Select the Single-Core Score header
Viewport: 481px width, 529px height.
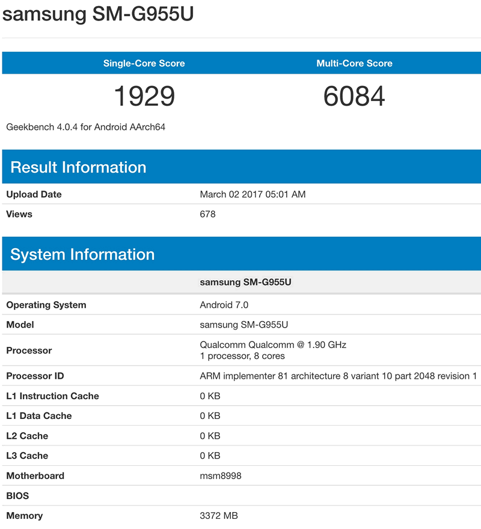click(144, 63)
